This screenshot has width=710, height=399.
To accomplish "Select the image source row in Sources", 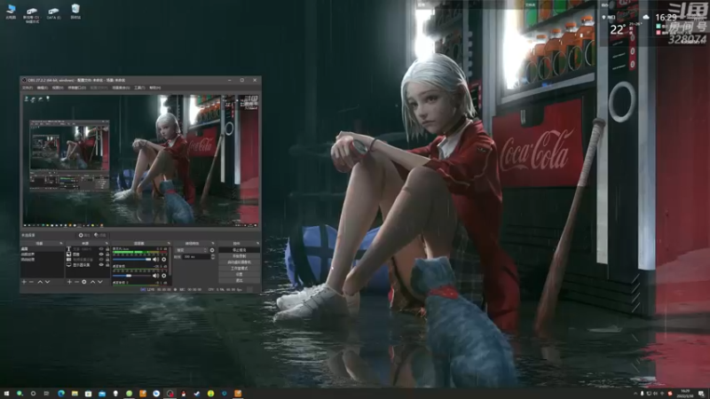I will [88, 254].
